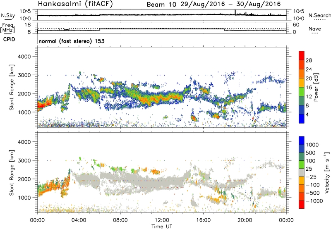Click the Beam 10 label
Viewport: 331px width, 229px height.
point(161,5)
